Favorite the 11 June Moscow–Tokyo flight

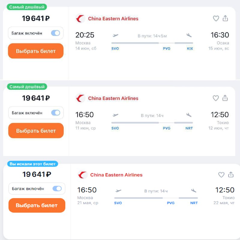pos(216,98)
